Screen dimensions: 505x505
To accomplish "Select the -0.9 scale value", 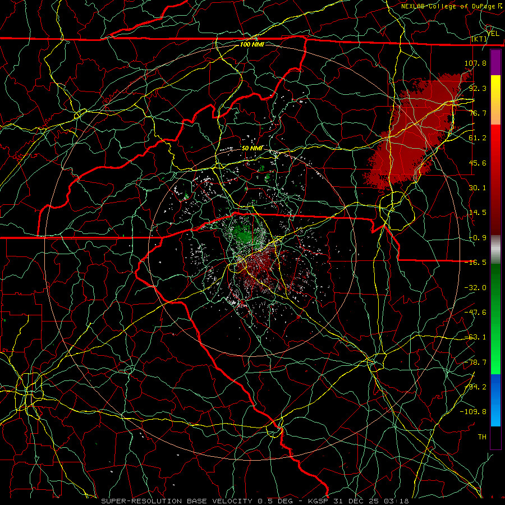I will [x=478, y=238].
